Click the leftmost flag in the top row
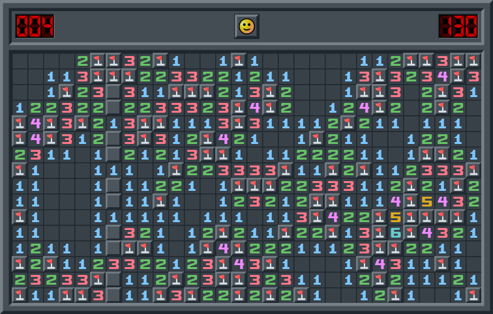The height and width of the screenshot is (314, 493). (98, 61)
